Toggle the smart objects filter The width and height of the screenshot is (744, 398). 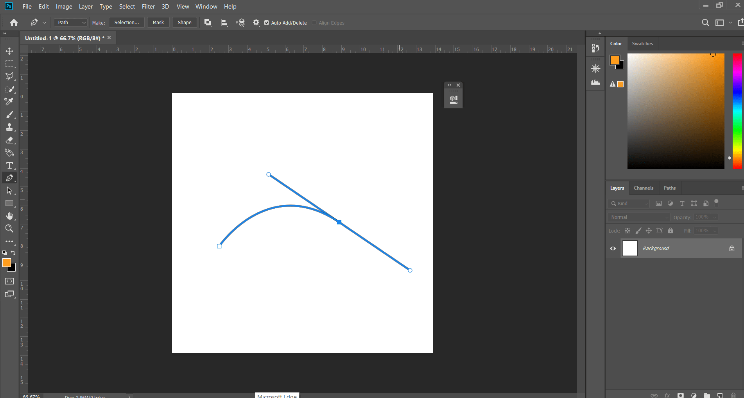click(x=706, y=203)
